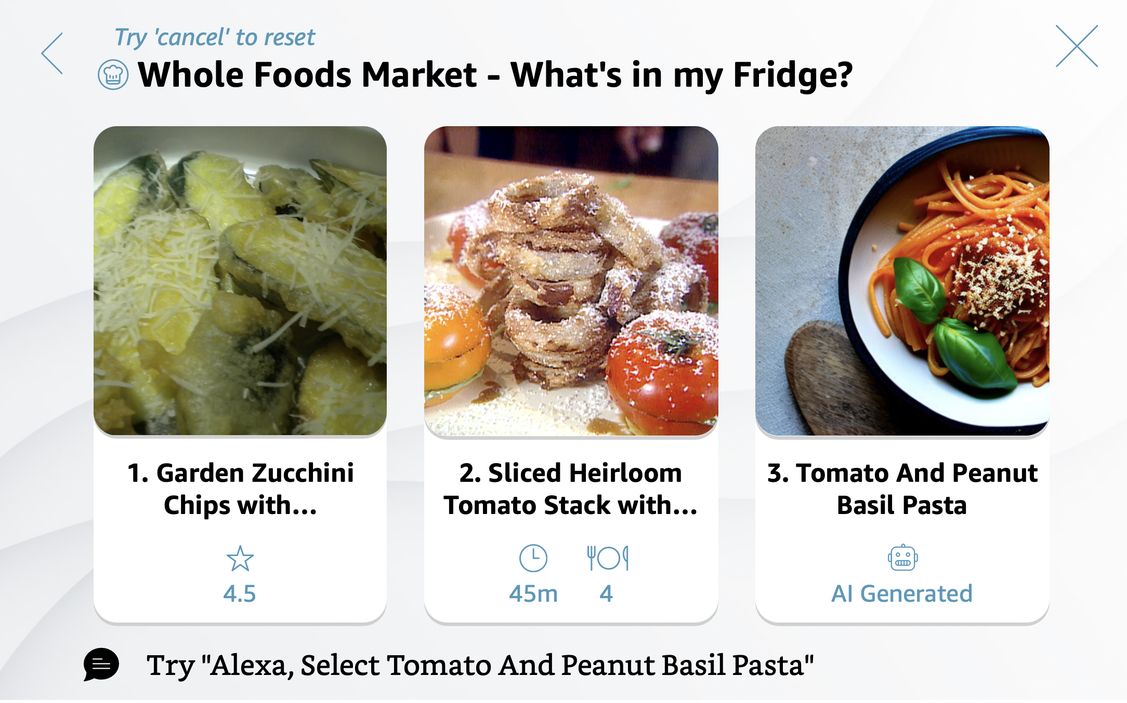1127x703 pixels.
Task: Select Sliced Heirloom Tomato Stack title
Action: pyautogui.click(x=571, y=489)
